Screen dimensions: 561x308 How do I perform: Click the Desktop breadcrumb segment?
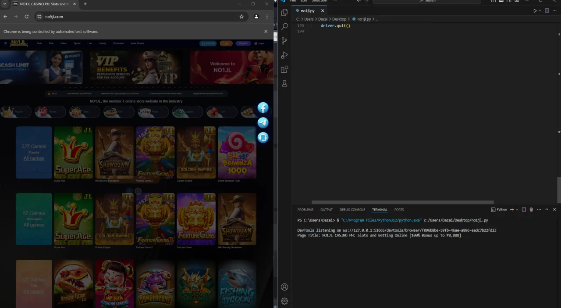pyautogui.click(x=339, y=19)
